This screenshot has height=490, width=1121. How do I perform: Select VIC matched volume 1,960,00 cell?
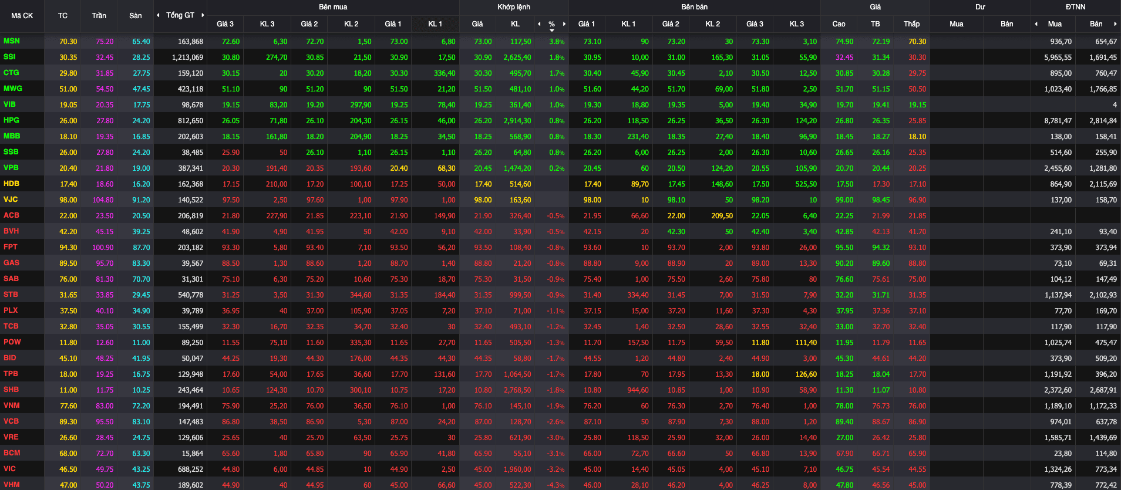tap(517, 469)
